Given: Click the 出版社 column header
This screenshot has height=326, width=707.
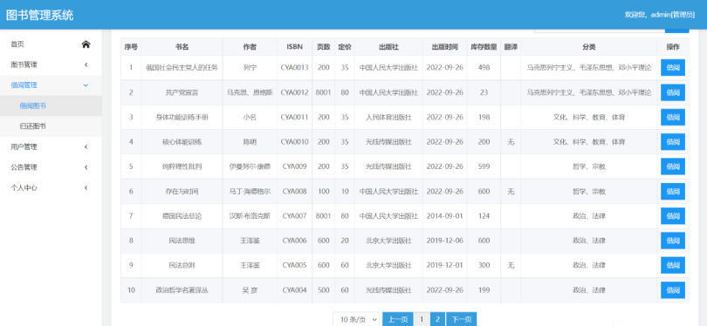Looking at the screenshot, I should click(388, 47).
